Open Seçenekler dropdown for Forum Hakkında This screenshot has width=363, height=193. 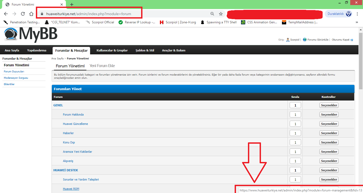329,115
